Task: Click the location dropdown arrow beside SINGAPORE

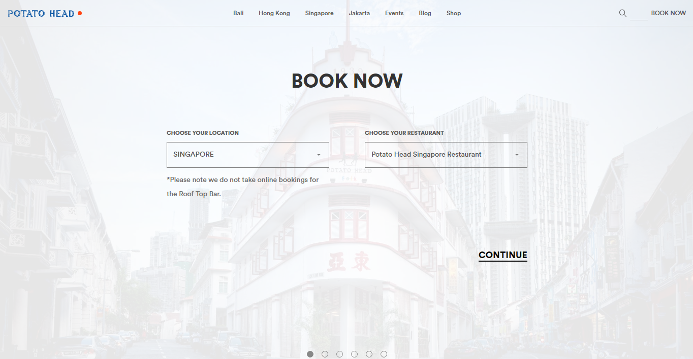Action: [x=319, y=155]
